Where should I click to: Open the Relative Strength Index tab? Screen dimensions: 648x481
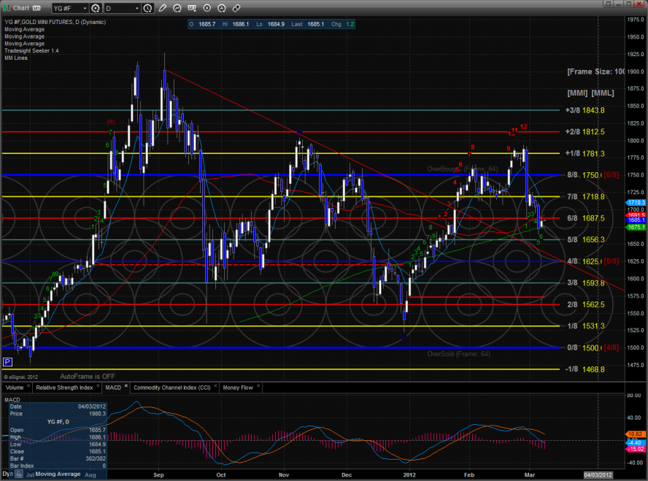65,388
